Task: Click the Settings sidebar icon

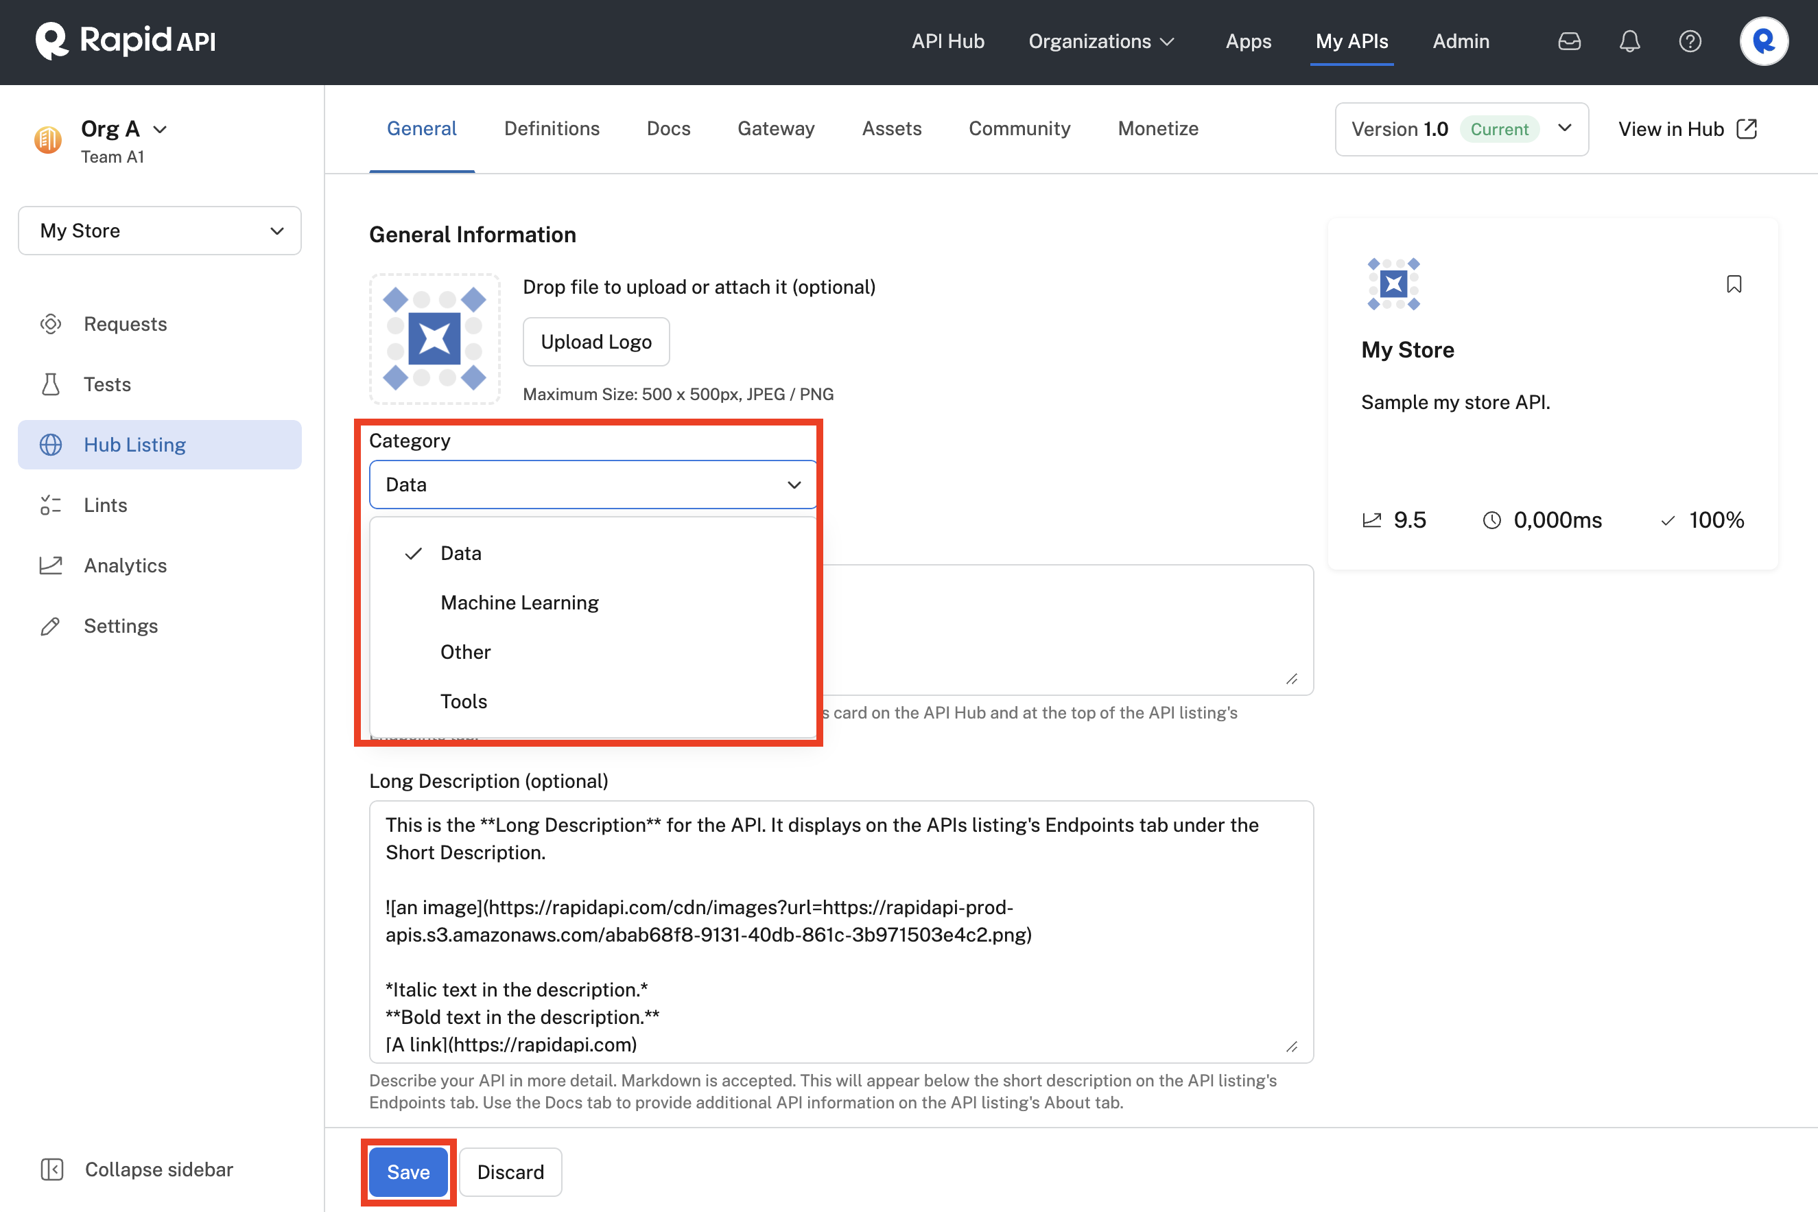Action: coord(50,625)
